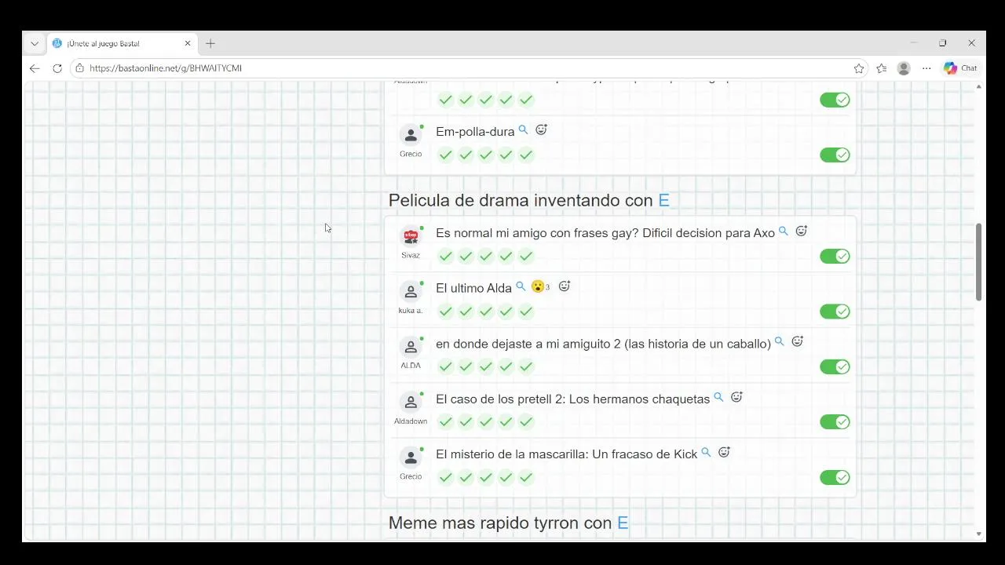Click magnifier beside ALDA's caballo answer
Viewport: 1005px width, 565px height.
click(x=779, y=342)
